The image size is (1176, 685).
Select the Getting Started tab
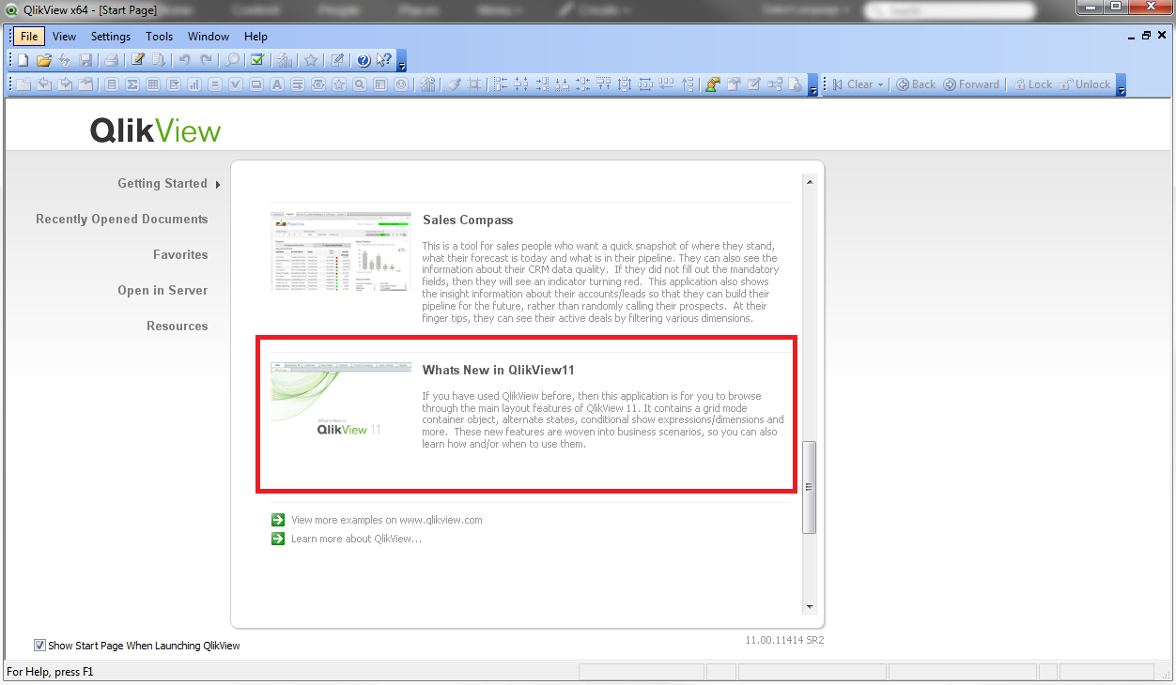point(162,183)
